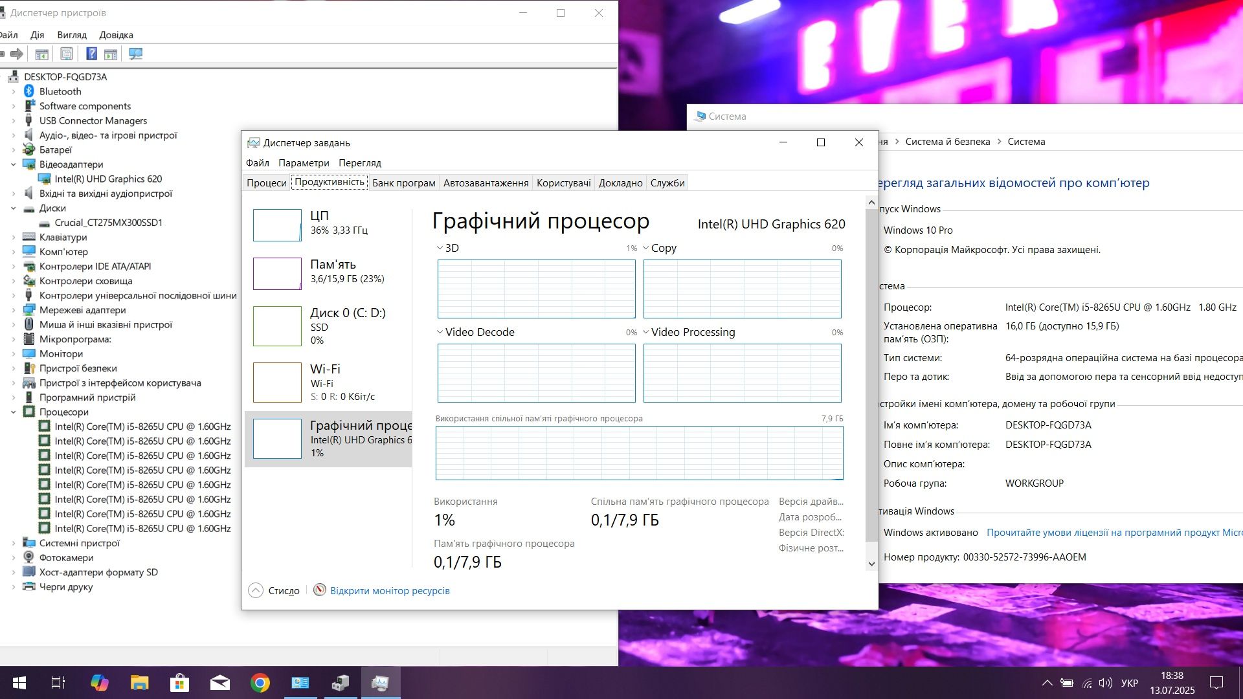
Task: Click the Черги друку printer icon
Action: 29,586
